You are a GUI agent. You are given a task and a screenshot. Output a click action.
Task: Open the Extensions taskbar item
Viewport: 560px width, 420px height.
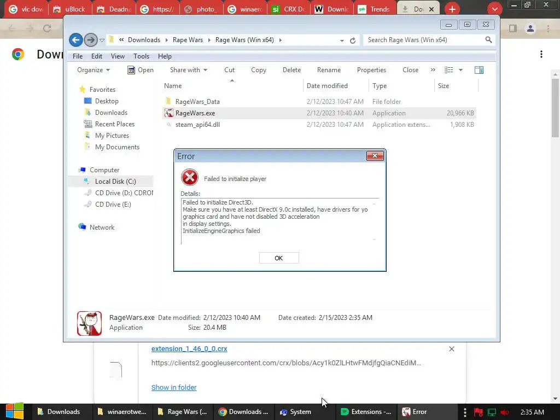point(366,412)
